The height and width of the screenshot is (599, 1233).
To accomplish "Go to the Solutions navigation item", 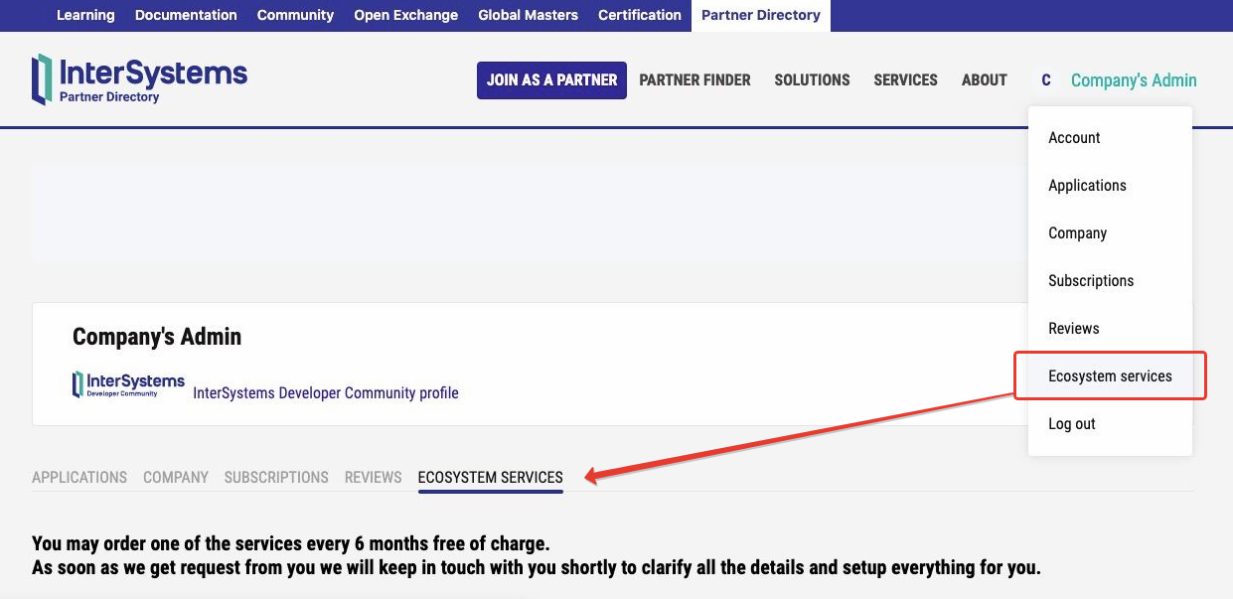I will click(812, 80).
